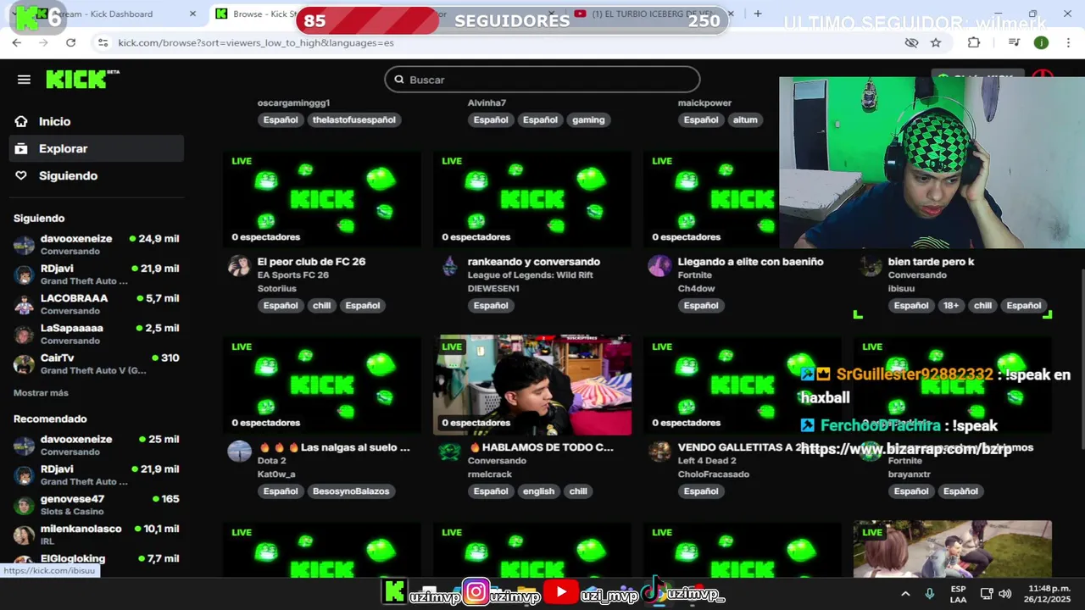Expand the system tray hidden icons chevron
This screenshot has height=610, width=1085.
(x=904, y=594)
